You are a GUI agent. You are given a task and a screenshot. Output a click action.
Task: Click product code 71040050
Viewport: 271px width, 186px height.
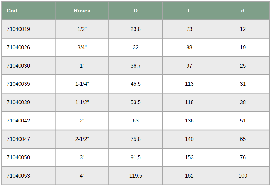18,157
